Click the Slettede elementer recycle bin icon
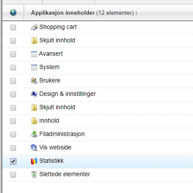 (34, 174)
